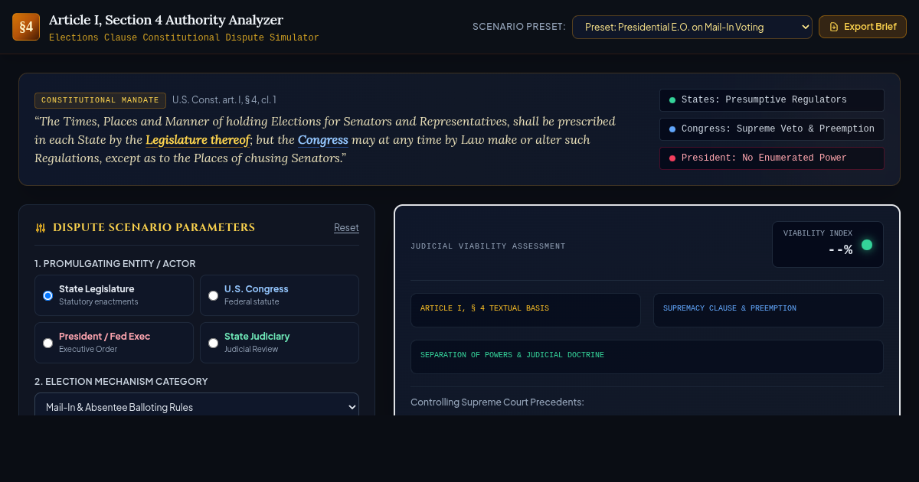919x482 pixels.
Task: Select the U.S. Congress radio button
Action: pyautogui.click(x=213, y=295)
